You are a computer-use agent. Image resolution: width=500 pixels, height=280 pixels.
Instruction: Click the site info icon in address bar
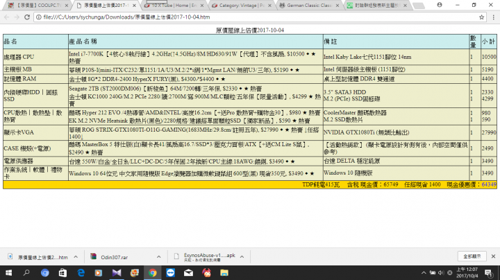(x=39, y=17)
